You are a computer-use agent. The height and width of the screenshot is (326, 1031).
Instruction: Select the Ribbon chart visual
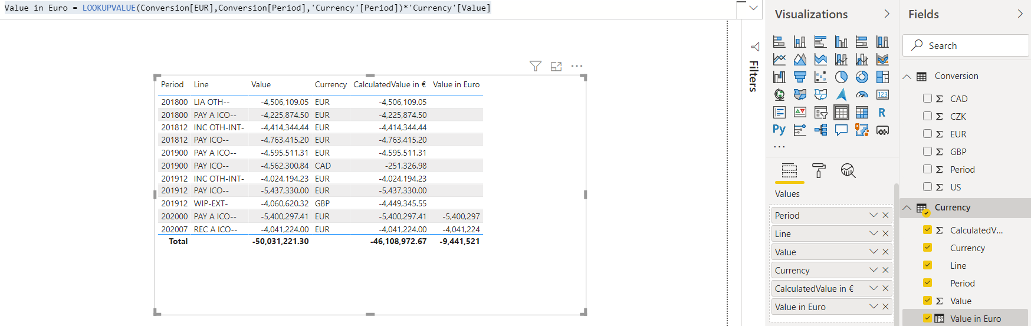[x=882, y=60]
